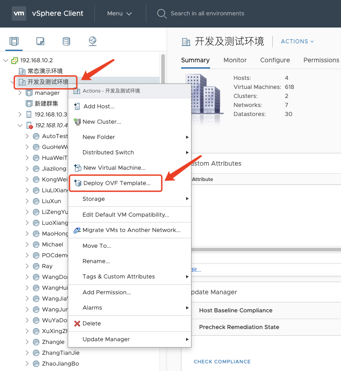Click the cluster icon beside 新建群集

[29, 104]
